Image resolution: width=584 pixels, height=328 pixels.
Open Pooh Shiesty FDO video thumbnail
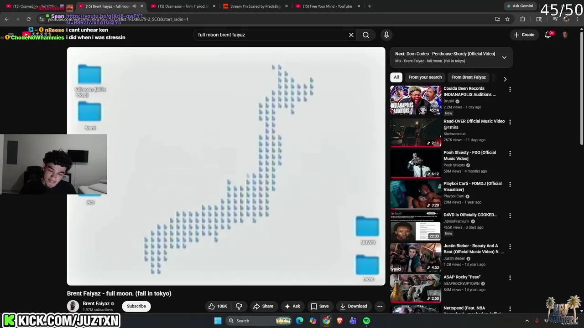pyautogui.click(x=416, y=164)
